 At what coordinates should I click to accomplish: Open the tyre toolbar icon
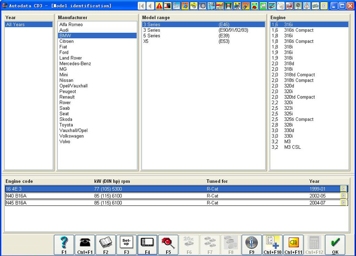click(202, 6)
